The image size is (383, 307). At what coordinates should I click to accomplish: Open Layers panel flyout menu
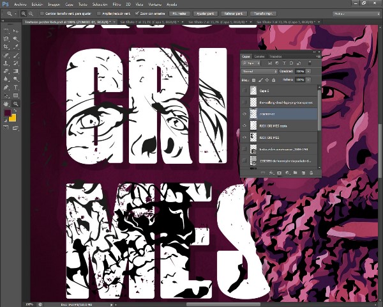coord(318,56)
